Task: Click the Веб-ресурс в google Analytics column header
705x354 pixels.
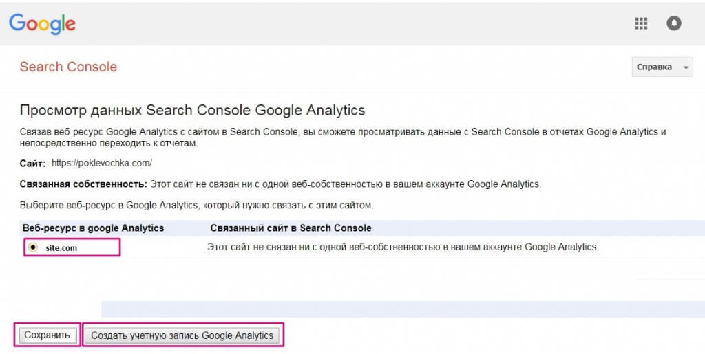Action: coord(93,228)
